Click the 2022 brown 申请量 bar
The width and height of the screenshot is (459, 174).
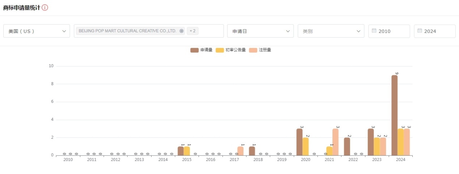click(347, 147)
